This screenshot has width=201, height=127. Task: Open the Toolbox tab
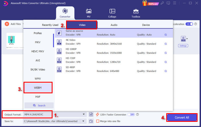tap(136, 13)
